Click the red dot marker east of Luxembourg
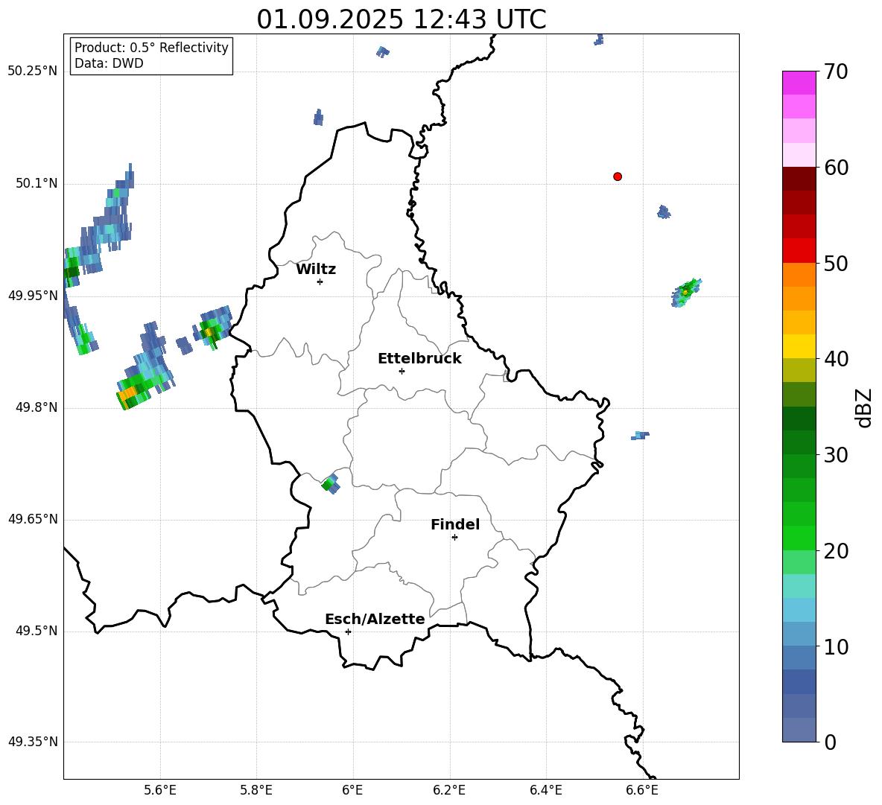The width and height of the screenshot is (882, 805). pos(617,176)
